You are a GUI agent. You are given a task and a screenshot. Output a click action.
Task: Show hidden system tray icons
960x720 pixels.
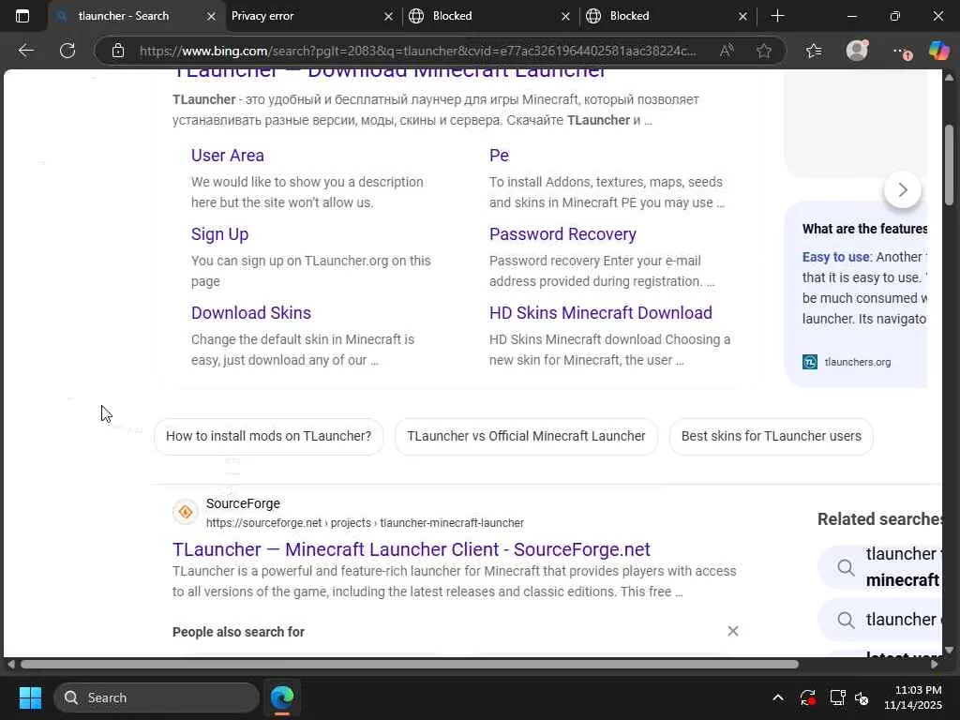[777, 697]
